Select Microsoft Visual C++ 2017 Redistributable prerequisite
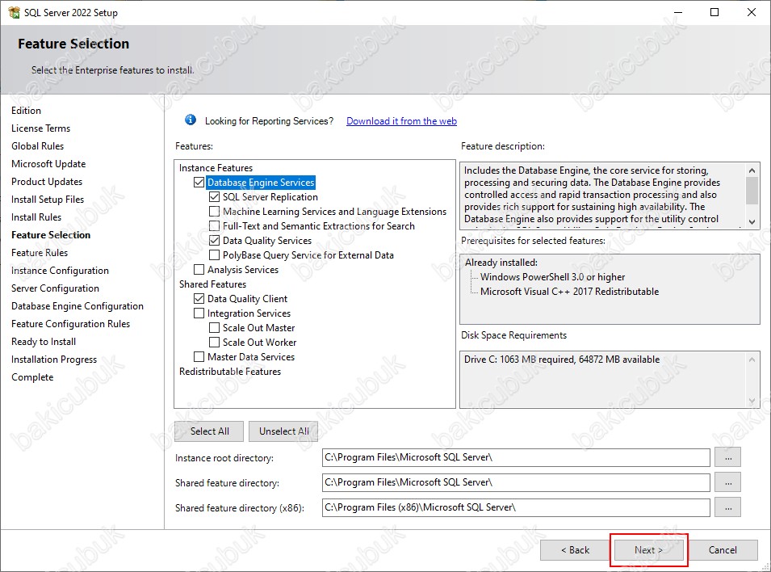 tap(569, 292)
